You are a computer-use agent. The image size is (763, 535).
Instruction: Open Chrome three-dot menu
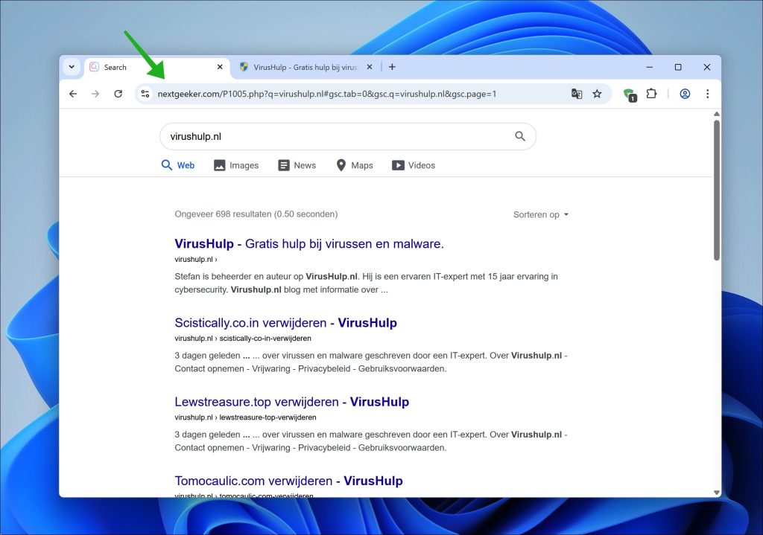click(x=708, y=94)
